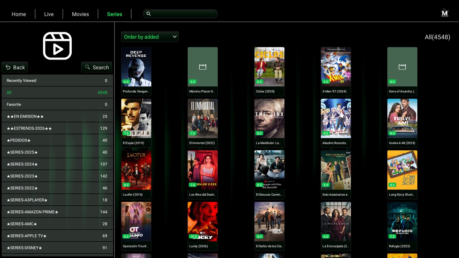Select the Series tab

pyautogui.click(x=115, y=14)
